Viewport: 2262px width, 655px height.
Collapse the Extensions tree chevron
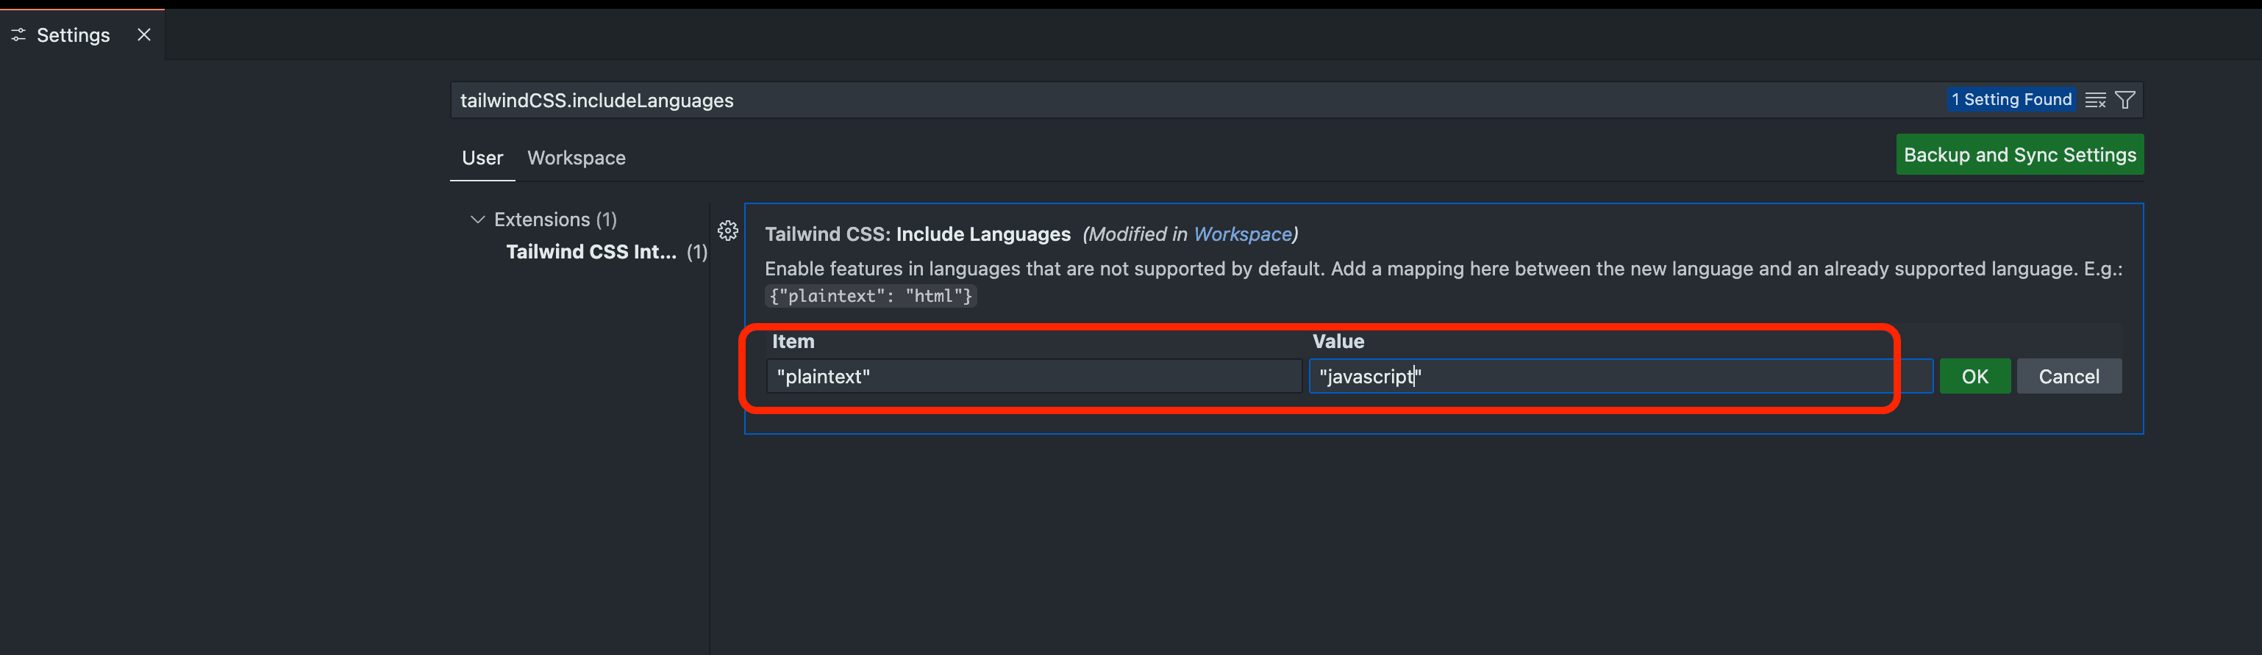pos(478,220)
